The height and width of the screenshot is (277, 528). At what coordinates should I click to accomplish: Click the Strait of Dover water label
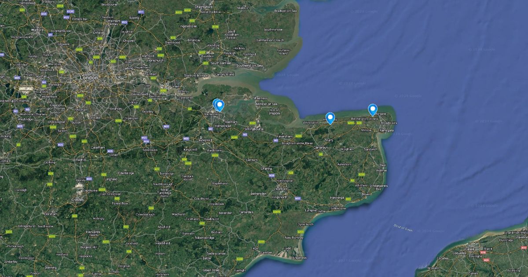pos(403,228)
